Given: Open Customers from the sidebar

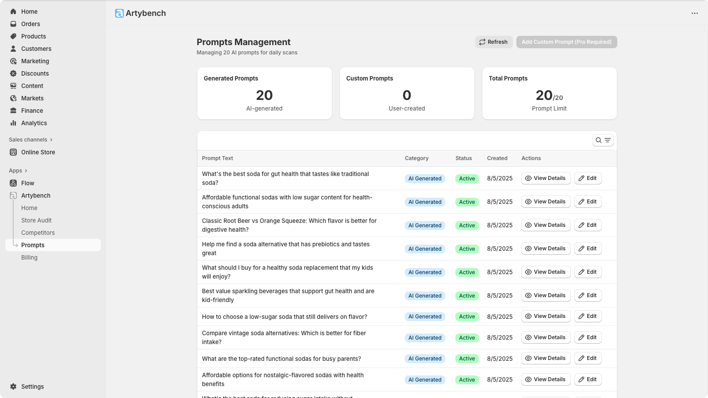Looking at the screenshot, I should coord(36,49).
